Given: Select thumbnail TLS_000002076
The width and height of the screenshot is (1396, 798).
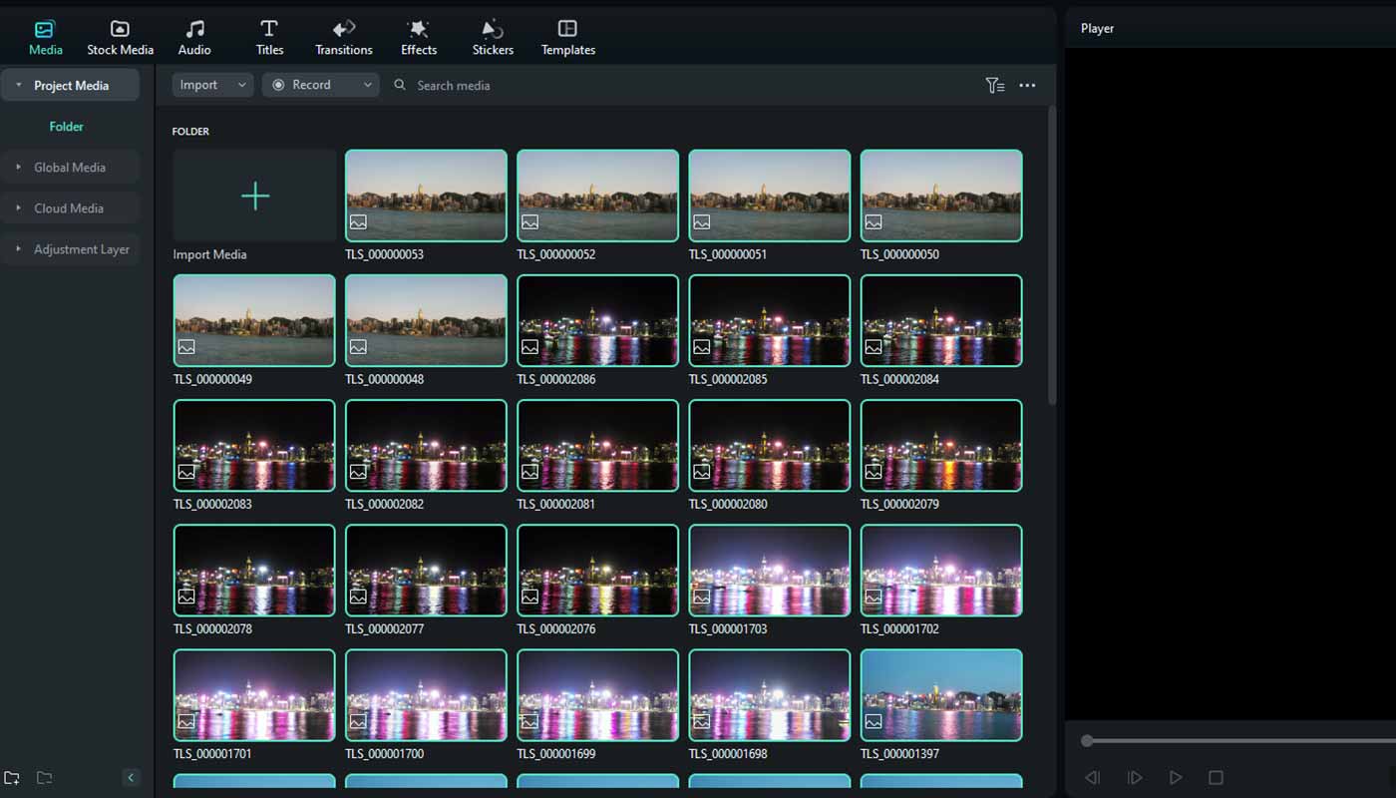Looking at the screenshot, I should (597, 570).
